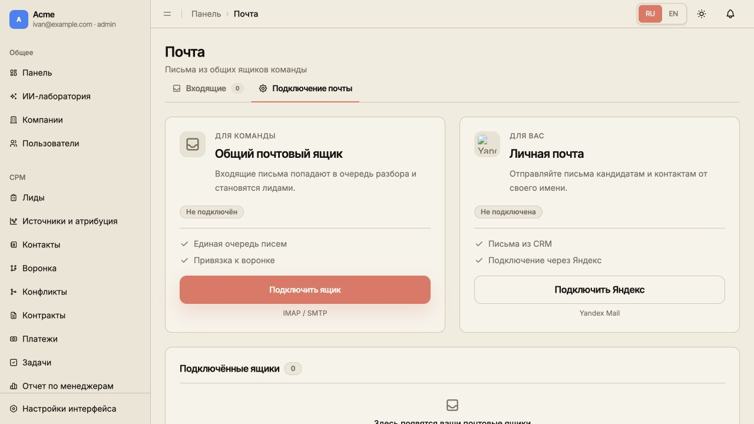The image size is (754, 424).
Task: Click the Входящие counter badge showing 0
Action: 237,88
